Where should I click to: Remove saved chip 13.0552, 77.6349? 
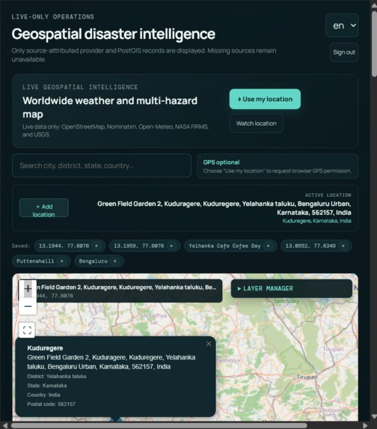click(x=343, y=246)
